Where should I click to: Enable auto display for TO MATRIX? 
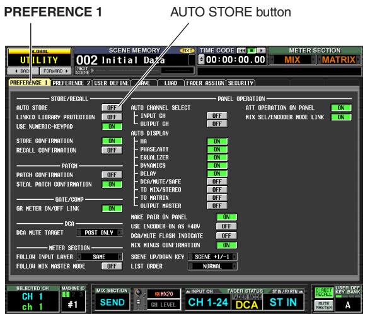tap(217, 197)
